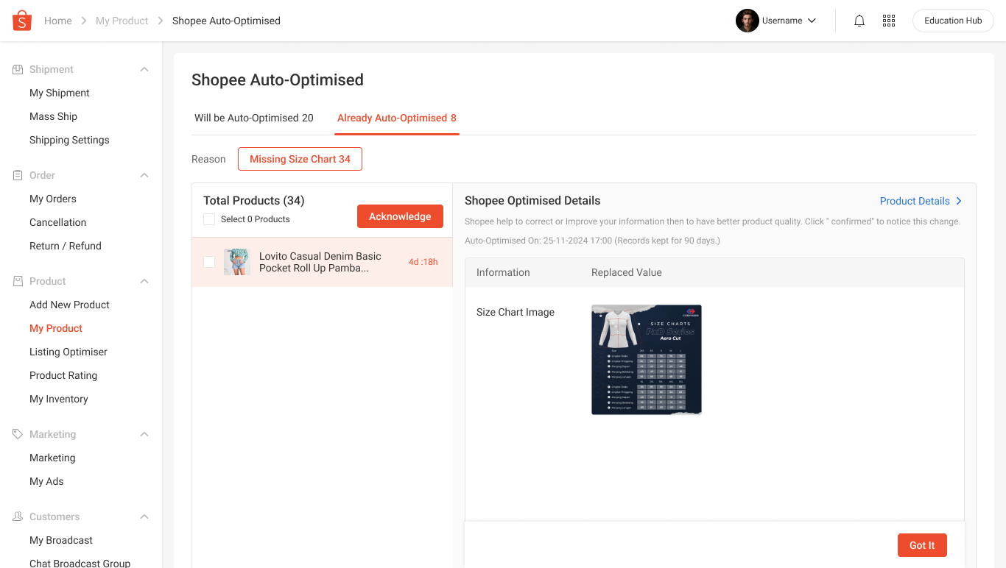This screenshot has height=568, width=1006.
Task: Click the Shipment section icon
Action: [18, 69]
